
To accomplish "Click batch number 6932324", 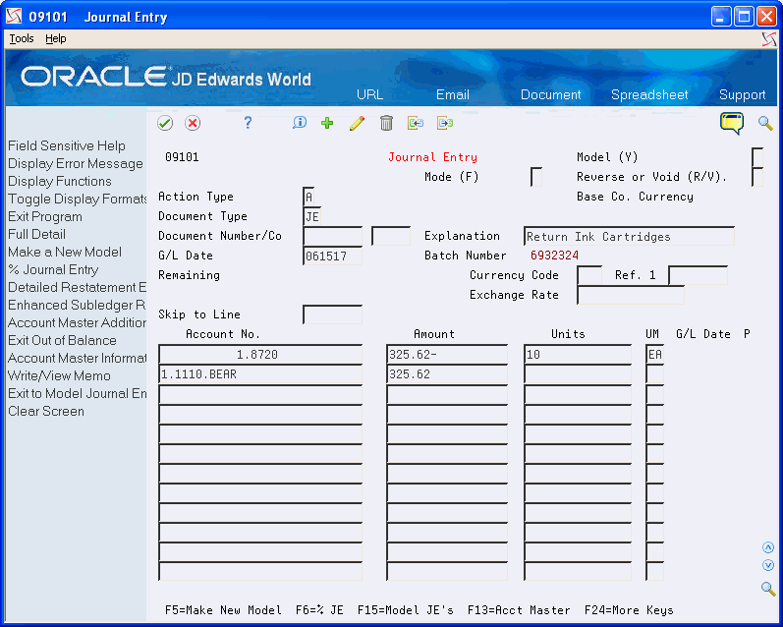I will (554, 256).
